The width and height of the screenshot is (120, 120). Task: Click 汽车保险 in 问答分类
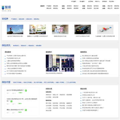pos(62,108)
